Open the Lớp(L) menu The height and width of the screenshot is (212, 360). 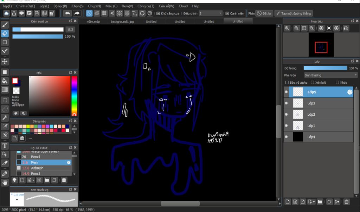pyautogui.click(x=44, y=6)
